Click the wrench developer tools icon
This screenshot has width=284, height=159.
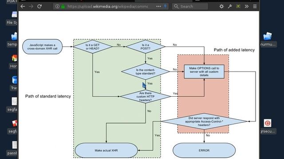pyautogui.click(x=230, y=7)
